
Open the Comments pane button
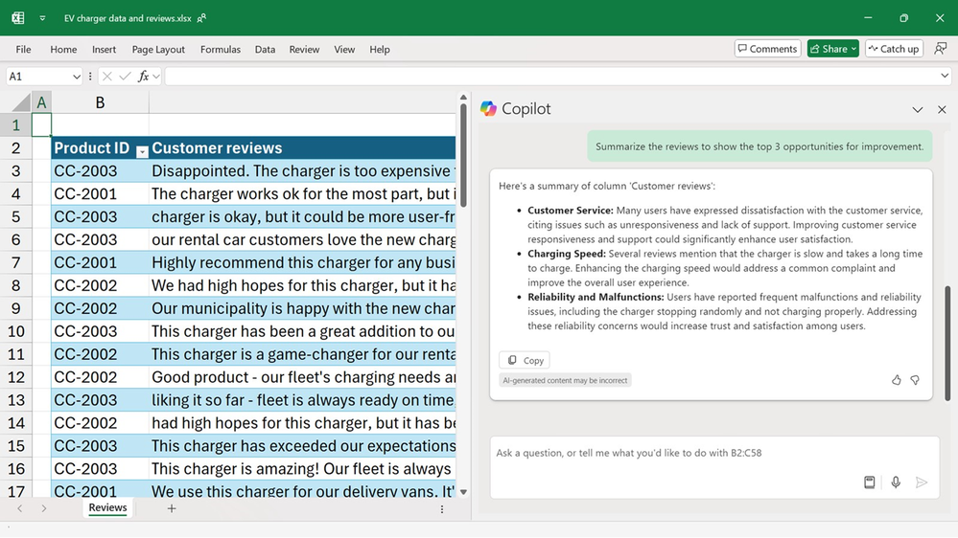click(x=768, y=49)
